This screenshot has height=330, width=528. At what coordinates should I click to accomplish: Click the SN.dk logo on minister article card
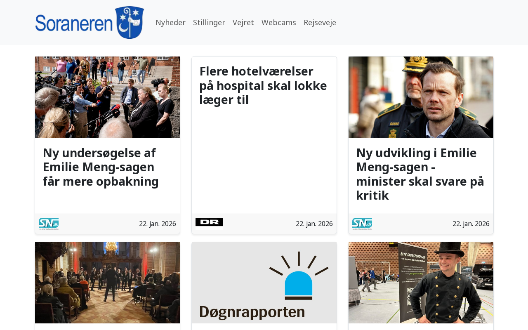click(x=362, y=224)
